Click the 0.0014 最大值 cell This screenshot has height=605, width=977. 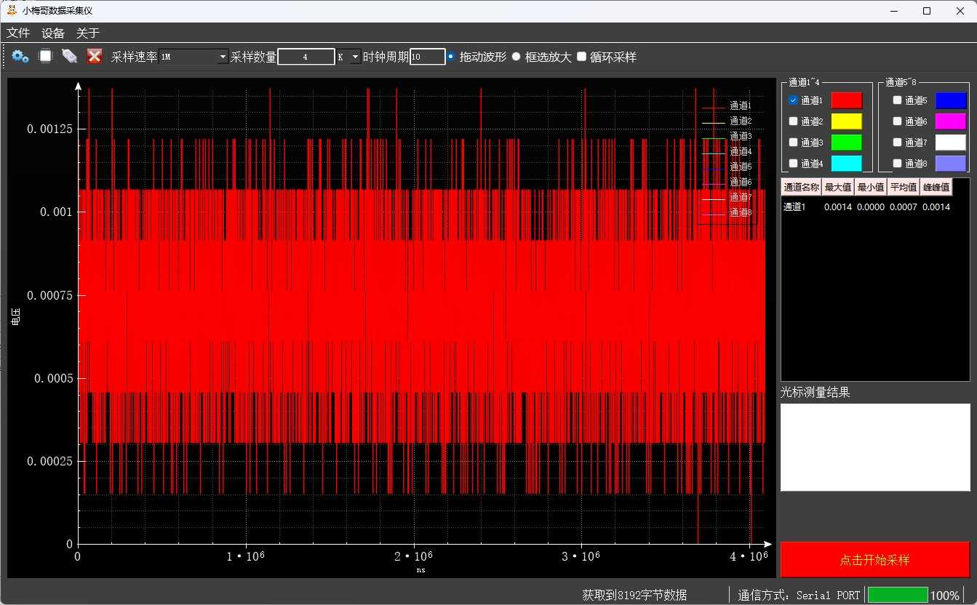click(x=838, y=207)
